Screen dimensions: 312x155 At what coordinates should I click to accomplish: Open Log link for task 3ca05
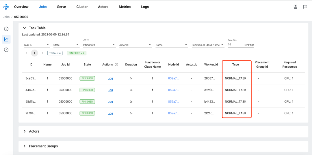click(x=110, y=78)
